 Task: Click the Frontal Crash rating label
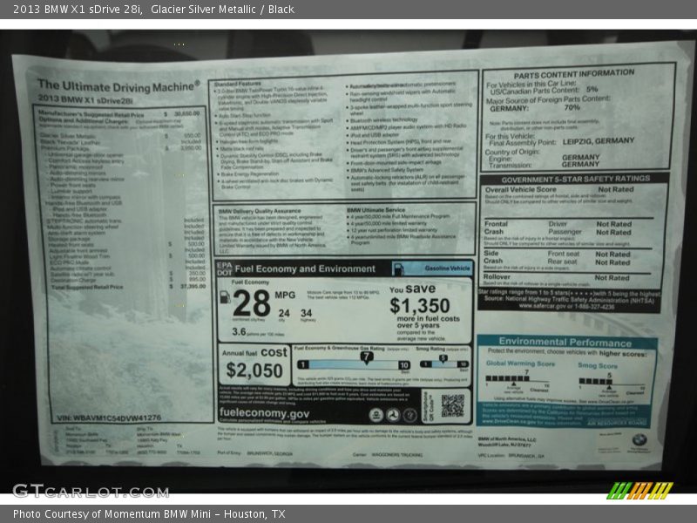click(x=496, y=228)
